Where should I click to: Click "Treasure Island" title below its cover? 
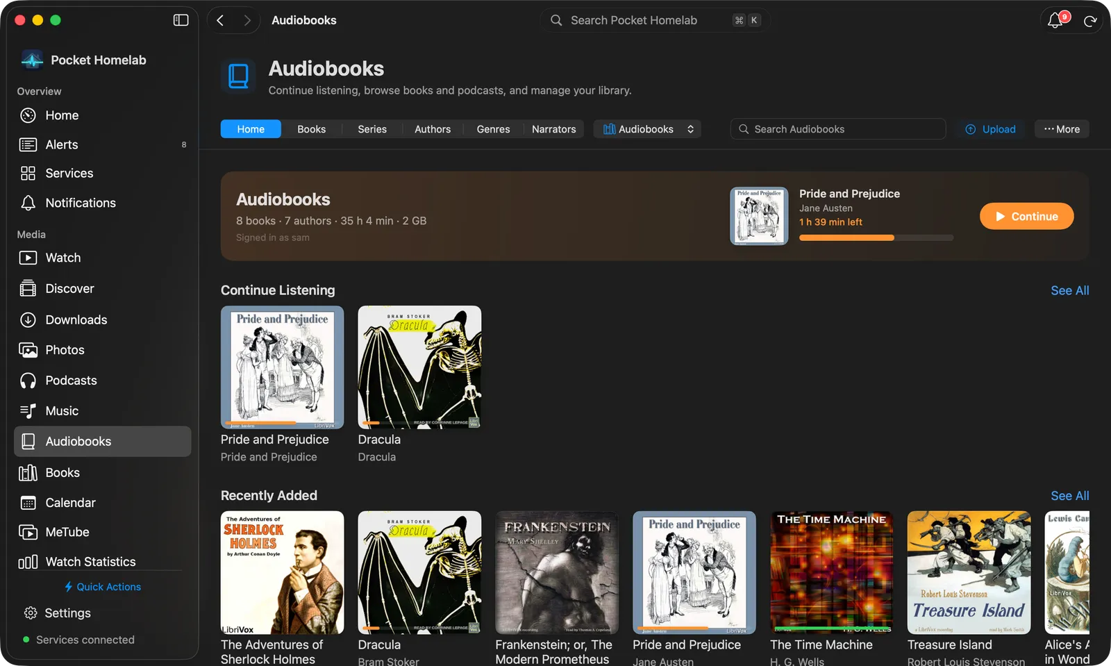click(950, 644)
